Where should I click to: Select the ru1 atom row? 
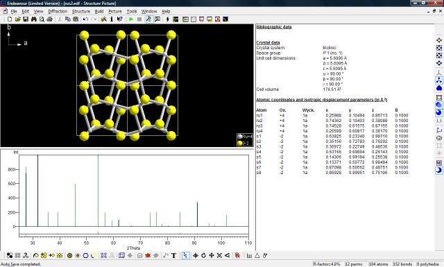332,115
